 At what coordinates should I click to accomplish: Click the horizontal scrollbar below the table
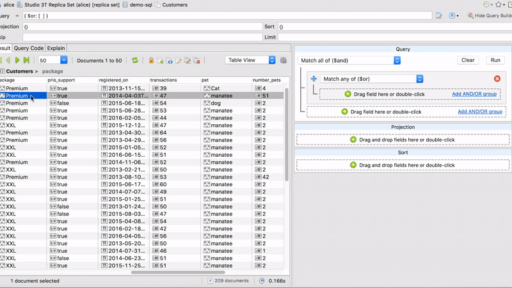(178, 273)
